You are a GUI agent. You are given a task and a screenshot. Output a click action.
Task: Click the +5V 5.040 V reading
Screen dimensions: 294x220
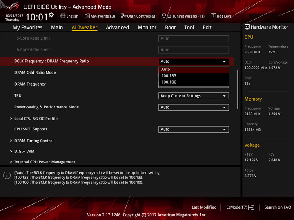(274, 161)
